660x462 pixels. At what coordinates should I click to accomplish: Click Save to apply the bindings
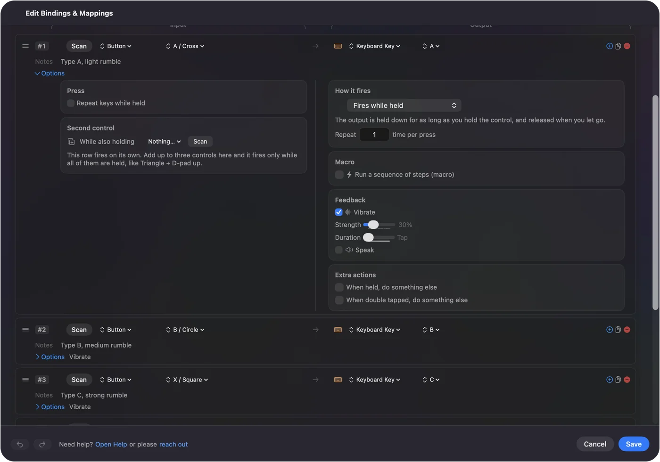(x=634, y=444)
